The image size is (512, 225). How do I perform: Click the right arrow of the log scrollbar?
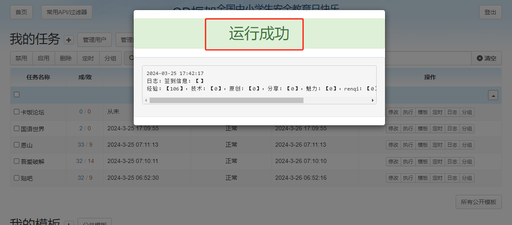point(372,100)
